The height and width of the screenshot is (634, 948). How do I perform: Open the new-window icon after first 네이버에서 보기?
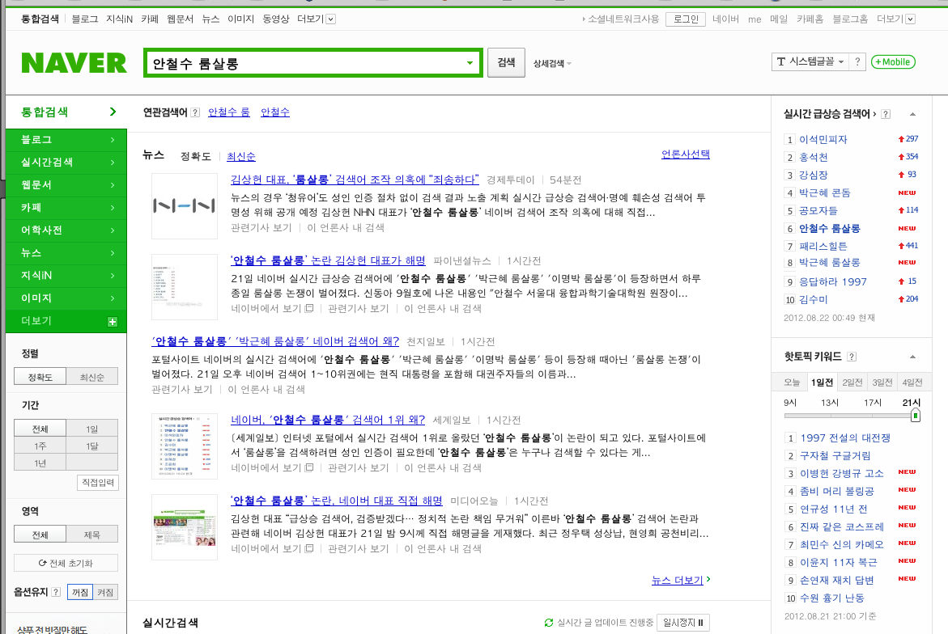pyautogui.click(x=309, y=309)
